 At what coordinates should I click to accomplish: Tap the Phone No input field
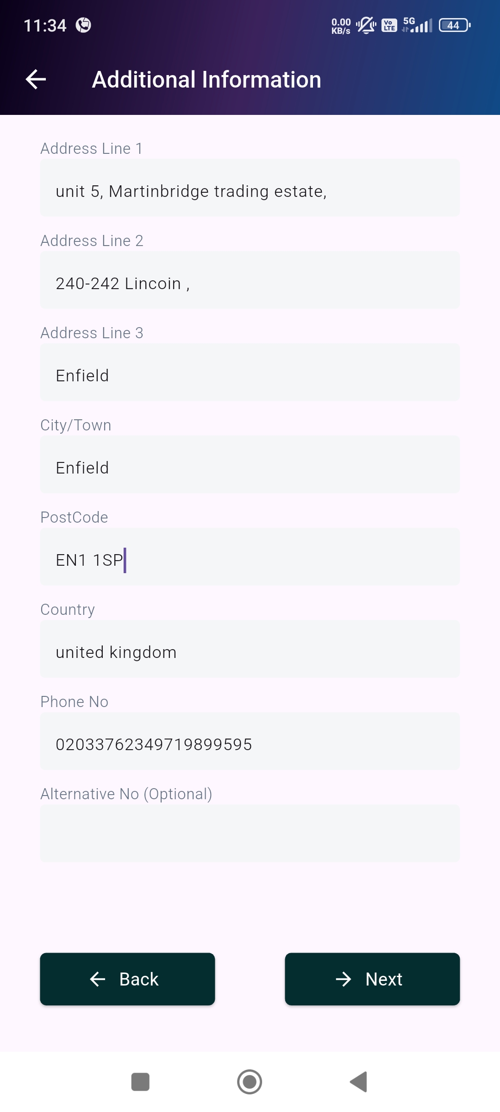(250, 741)
